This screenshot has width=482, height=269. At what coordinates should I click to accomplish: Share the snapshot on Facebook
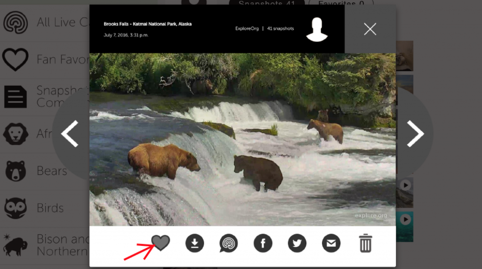(263, 244)
